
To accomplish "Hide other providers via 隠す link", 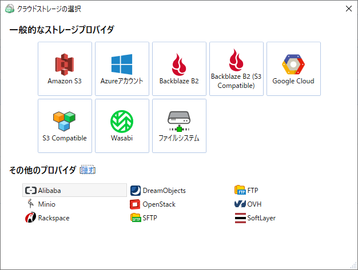I will [x=87, y=170].
